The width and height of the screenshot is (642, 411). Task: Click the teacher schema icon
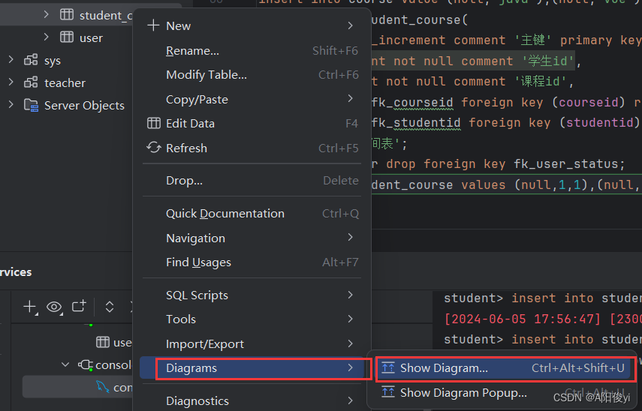tap(31, 82)
